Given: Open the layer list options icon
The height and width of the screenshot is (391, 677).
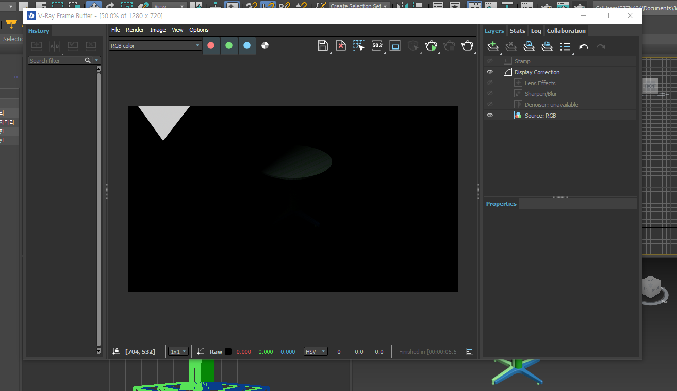Looking at the screenshot, I should (565, 46).
